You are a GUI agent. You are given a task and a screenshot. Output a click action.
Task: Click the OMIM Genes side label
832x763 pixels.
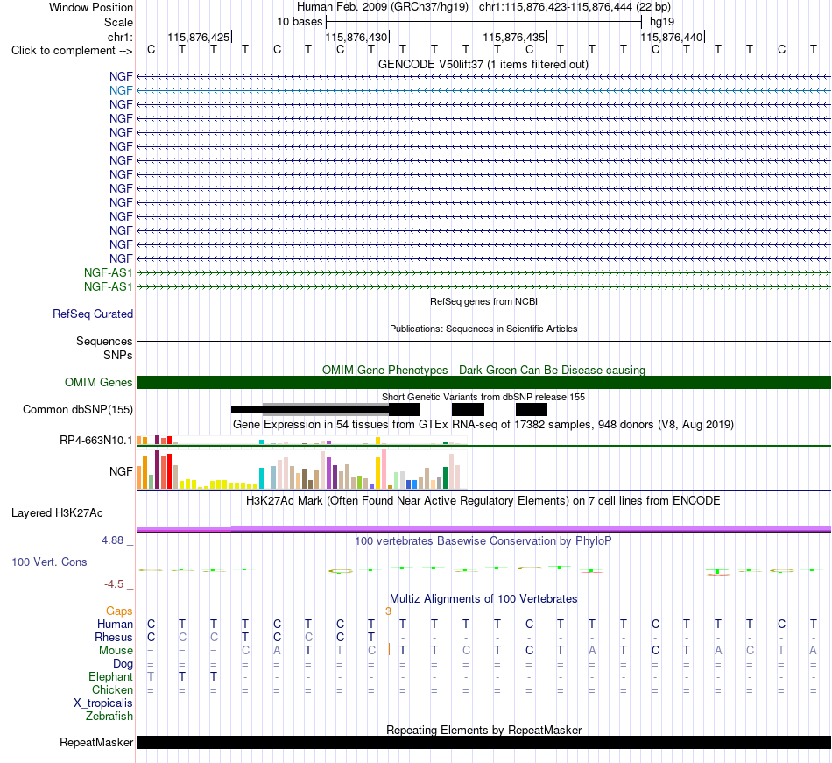[x=99, y=383]
